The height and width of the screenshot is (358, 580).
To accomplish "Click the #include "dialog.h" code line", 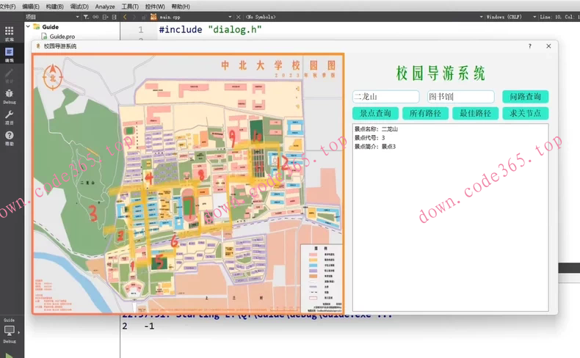I will tap(210, 29).
